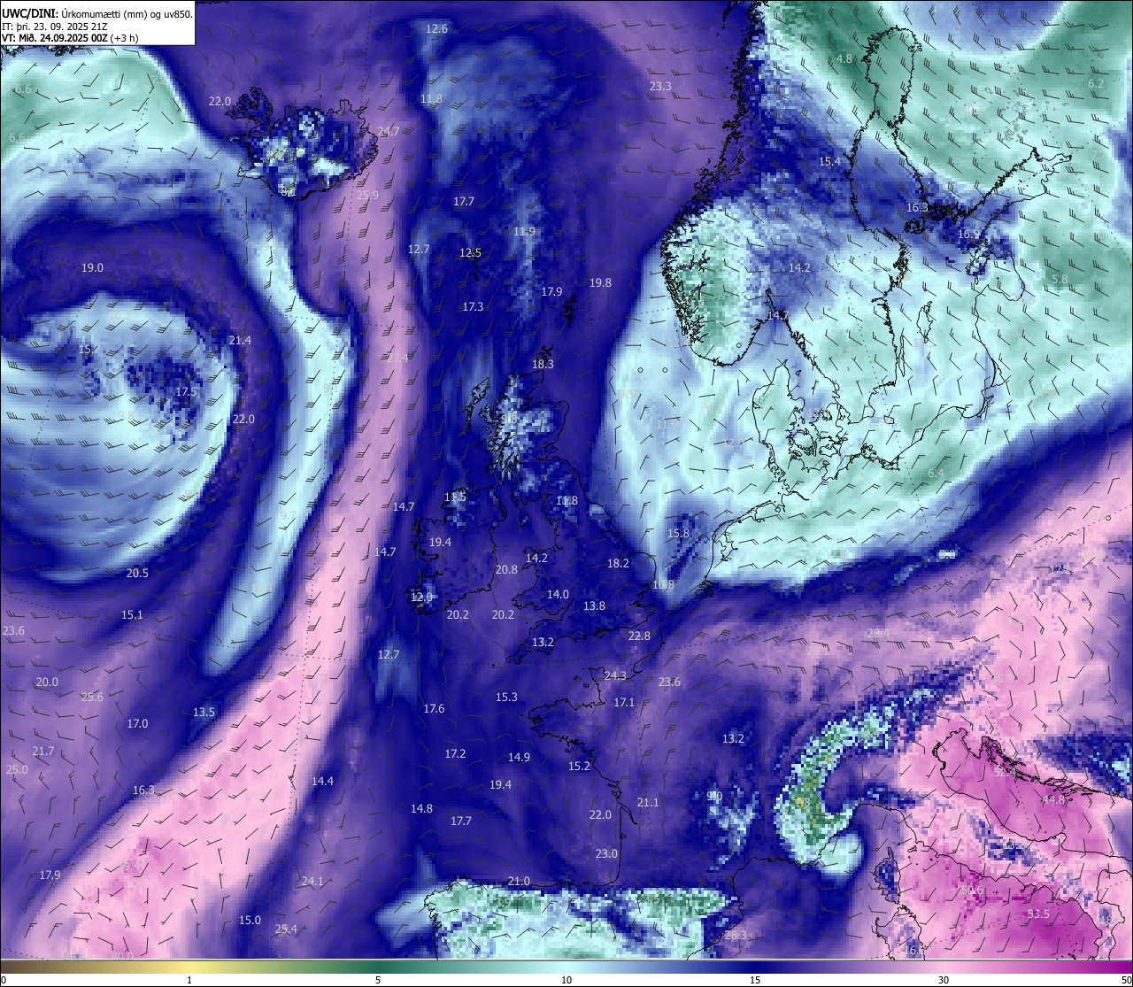Click the 17.3 value north of Scotland
Screen dimensions: 1133x987
coord(473,307)
